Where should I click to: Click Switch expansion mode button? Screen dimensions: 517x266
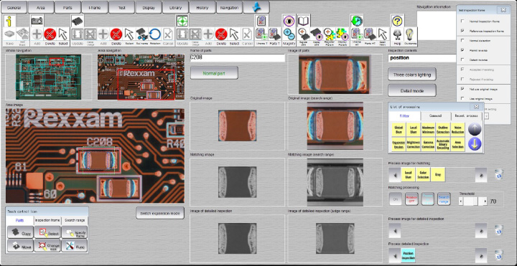(x=160, y=213)
